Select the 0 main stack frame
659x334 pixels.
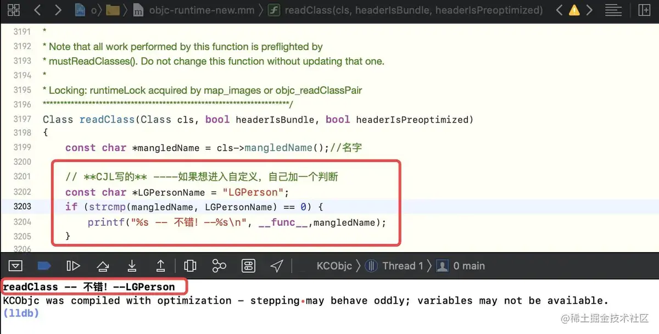click(469, 266)
